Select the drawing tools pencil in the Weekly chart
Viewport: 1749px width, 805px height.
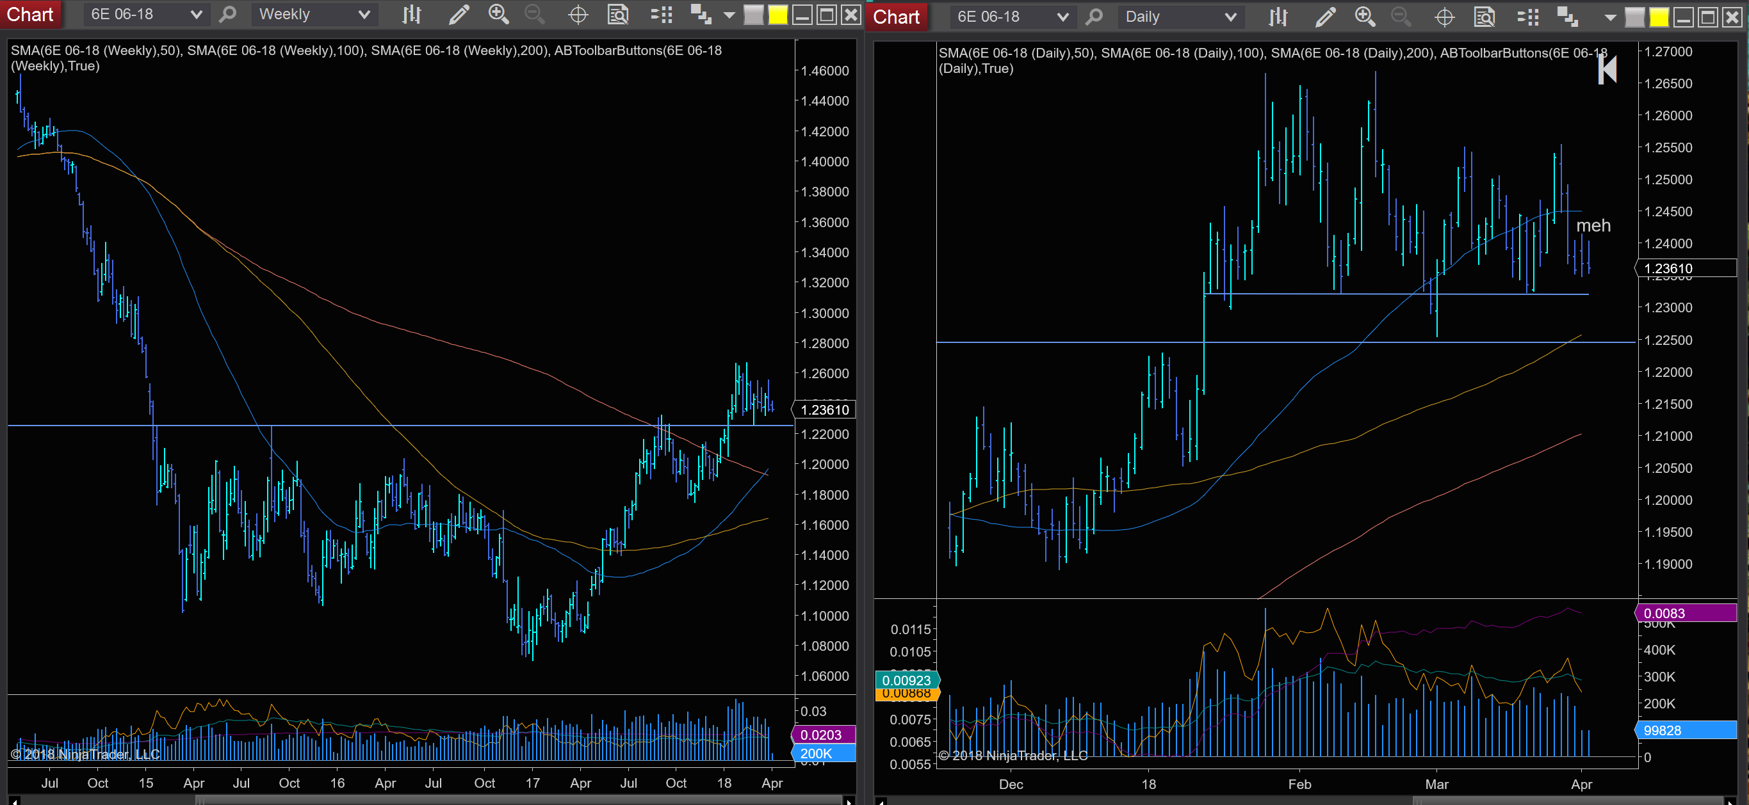click(x=459, y=14)
